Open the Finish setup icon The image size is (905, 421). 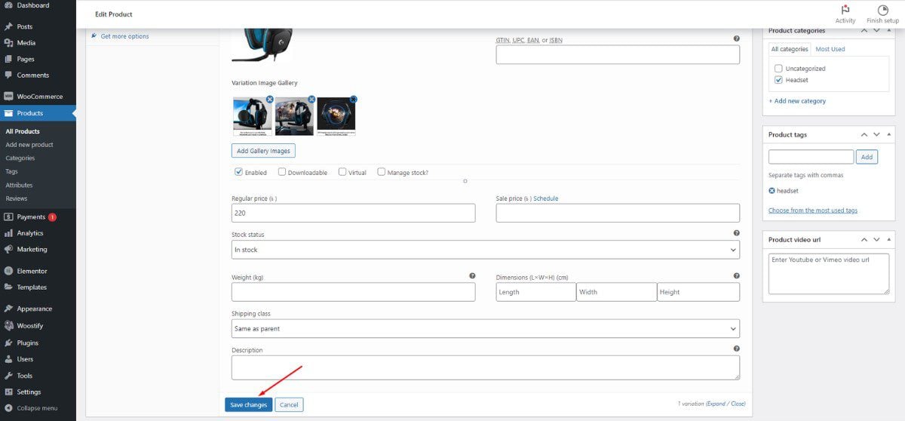click(x=882, y=10)
